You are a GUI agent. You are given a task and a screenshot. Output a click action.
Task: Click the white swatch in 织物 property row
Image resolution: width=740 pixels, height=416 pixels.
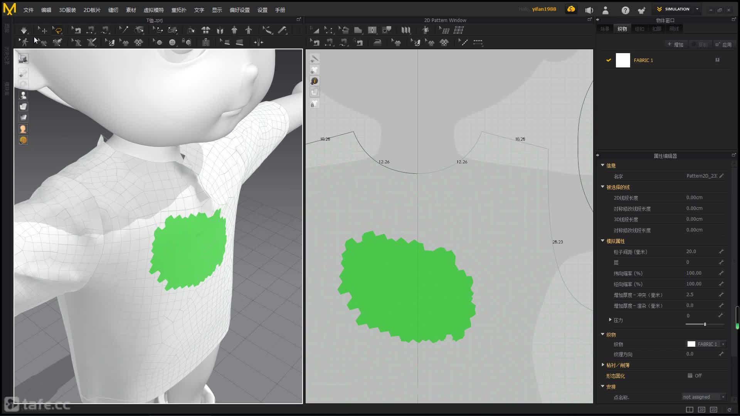[691, 344]
